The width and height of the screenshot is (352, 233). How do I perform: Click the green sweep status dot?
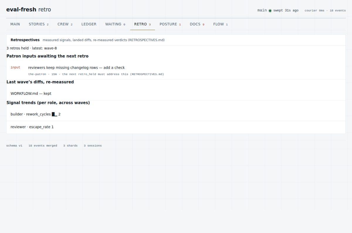(x=270, y=11)
